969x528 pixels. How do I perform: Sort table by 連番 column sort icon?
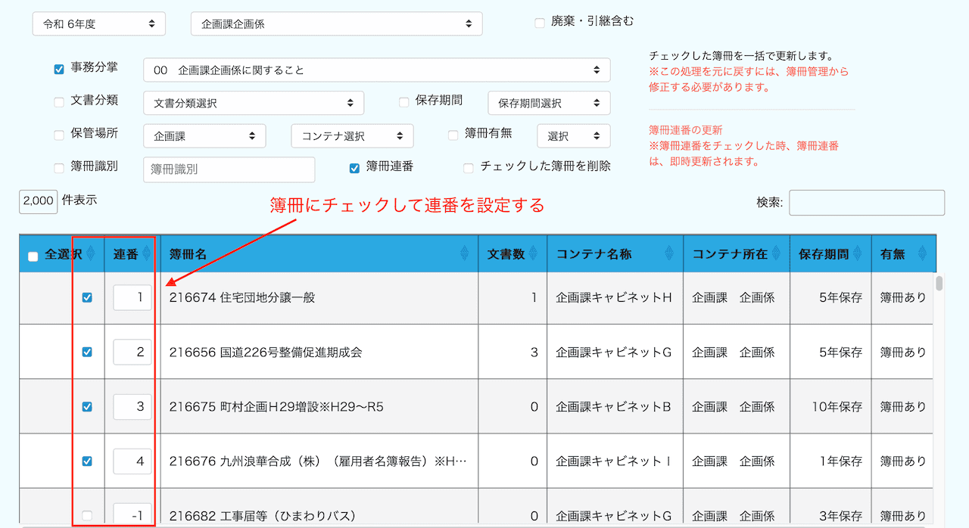point(147,254)
